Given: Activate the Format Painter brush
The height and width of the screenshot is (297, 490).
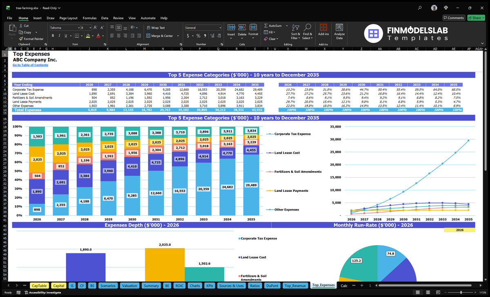Looking at the screenshot, I should [x=20, y=39].
